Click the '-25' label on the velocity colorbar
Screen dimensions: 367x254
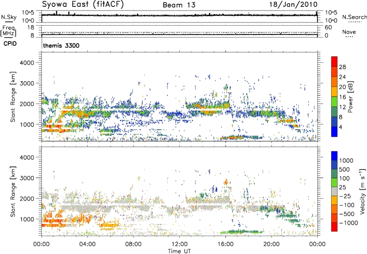[x=345, y=196]
